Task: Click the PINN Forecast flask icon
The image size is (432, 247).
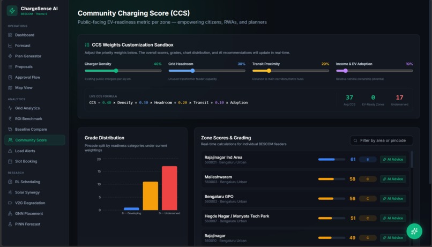Action: [x=10, y=224]
